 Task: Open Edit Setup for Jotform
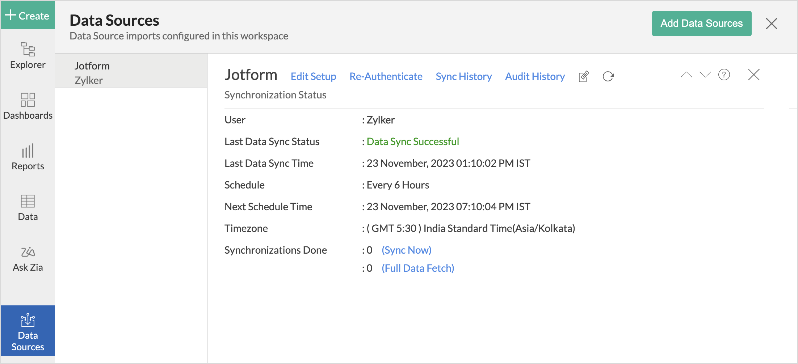[313, 76]
